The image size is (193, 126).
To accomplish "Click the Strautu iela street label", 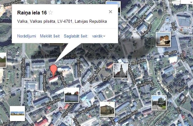I will click(12, 4).
